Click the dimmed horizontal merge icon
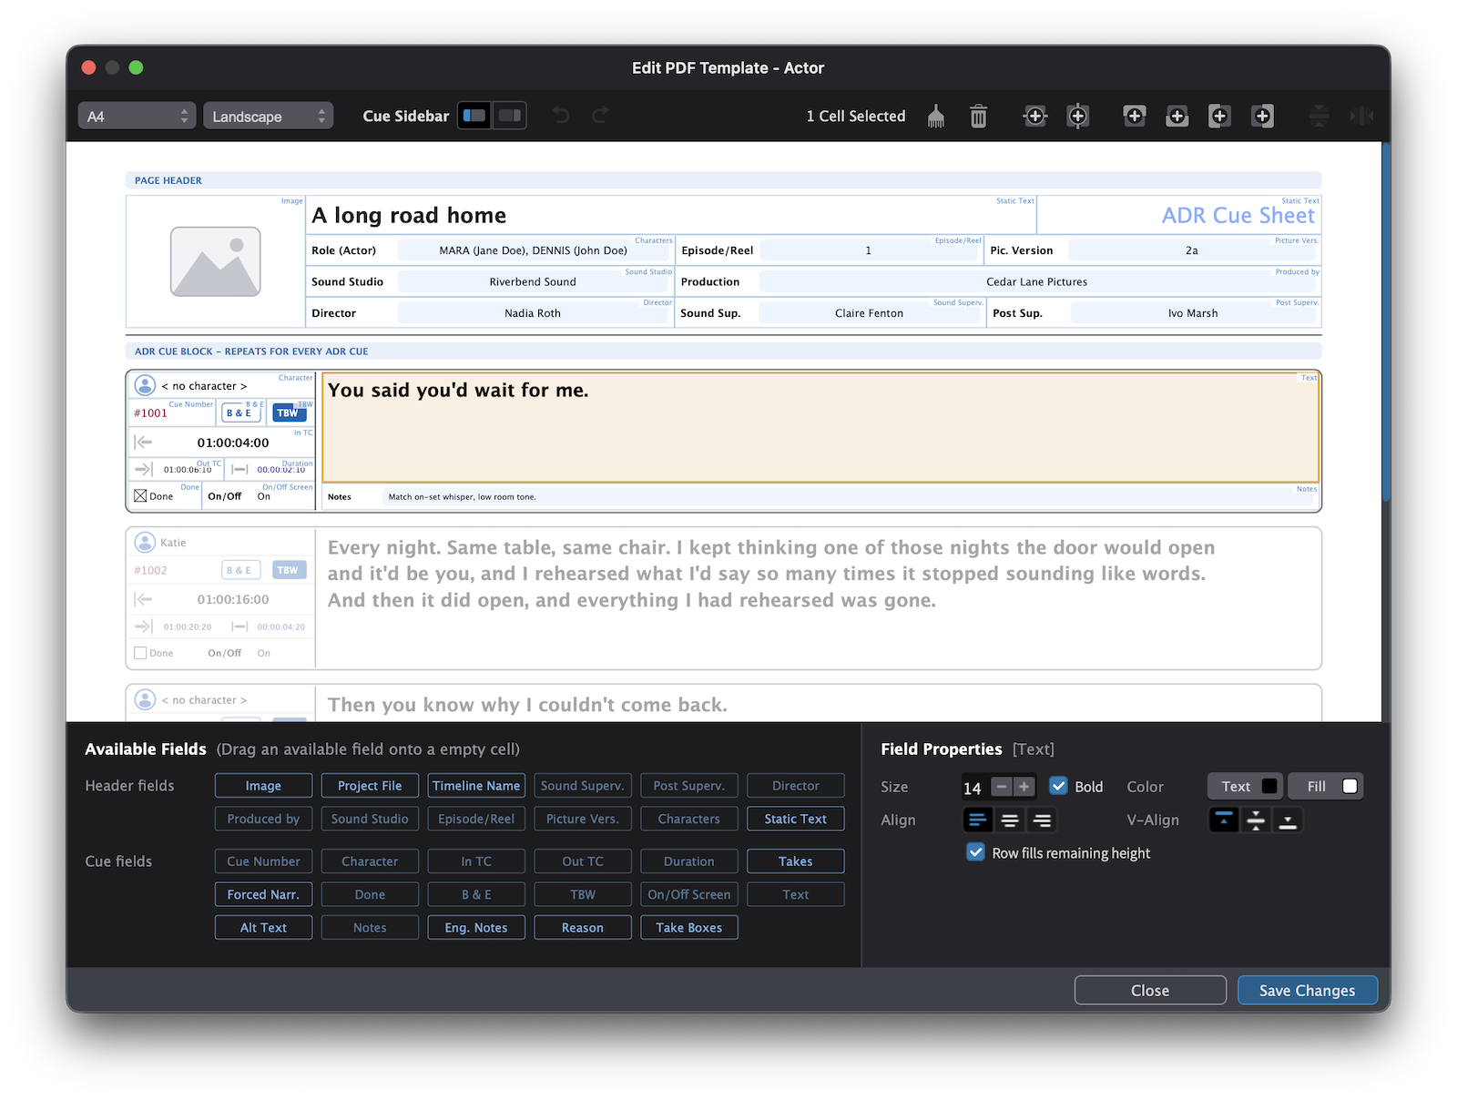This screenshot has width=1457, height=1100. tap(1361, 117)
